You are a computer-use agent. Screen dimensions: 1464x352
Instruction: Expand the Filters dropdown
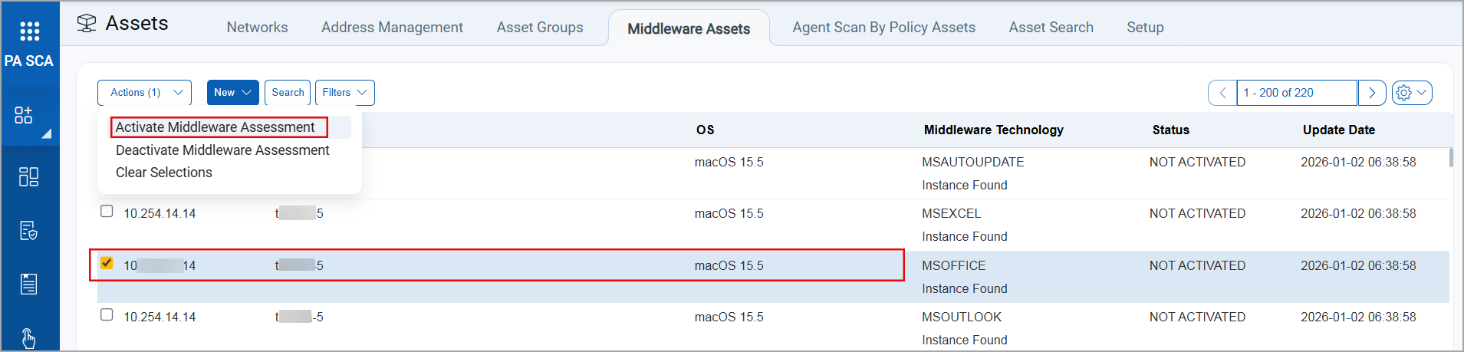coord(344,93)
